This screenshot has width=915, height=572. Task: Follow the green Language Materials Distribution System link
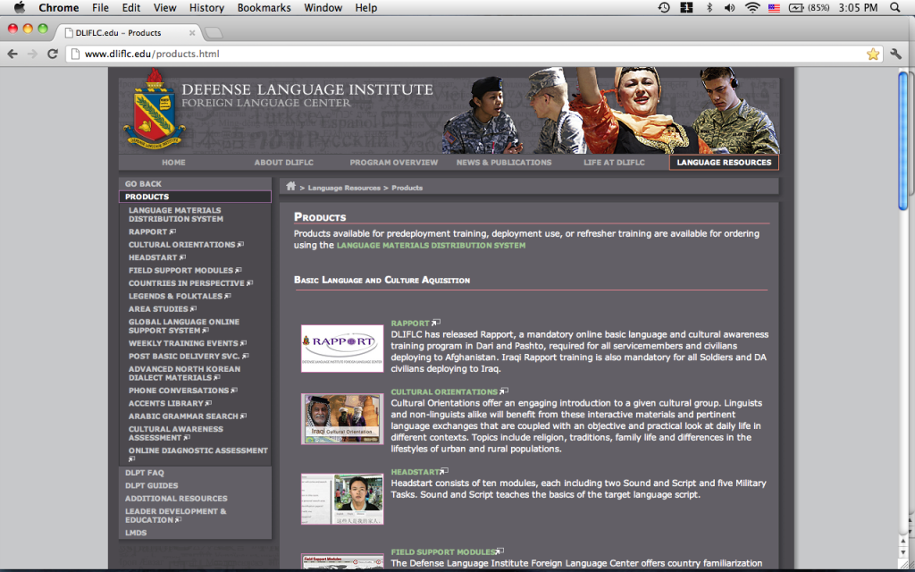(x=431, y=246)
